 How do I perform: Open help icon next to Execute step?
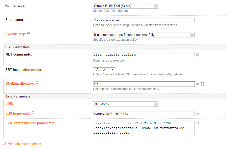click(x=29, y=33)
